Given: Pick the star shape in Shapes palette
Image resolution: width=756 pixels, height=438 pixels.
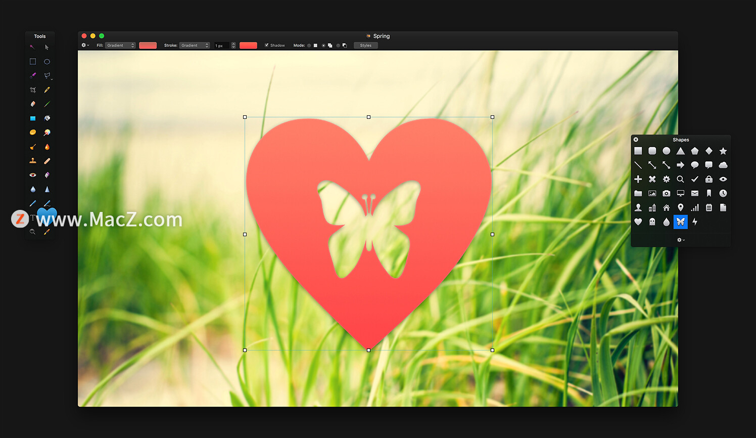Looking at the screenshot, I should 723,151.
